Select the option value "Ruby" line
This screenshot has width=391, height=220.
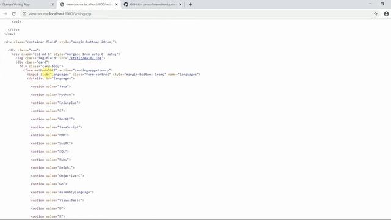coord(51,159)
